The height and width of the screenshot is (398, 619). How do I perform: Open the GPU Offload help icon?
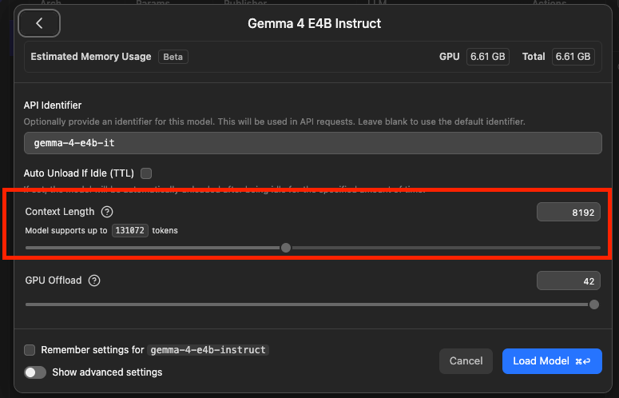94,281
